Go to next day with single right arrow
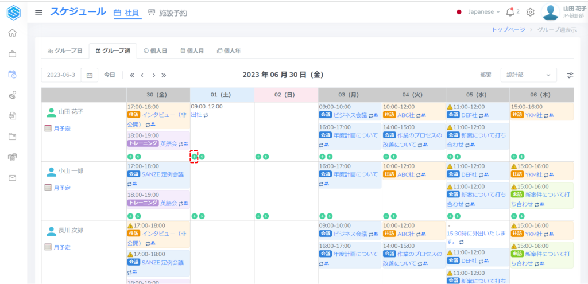Viewport: 588px width, 284px height. click(x=153, y=75)
